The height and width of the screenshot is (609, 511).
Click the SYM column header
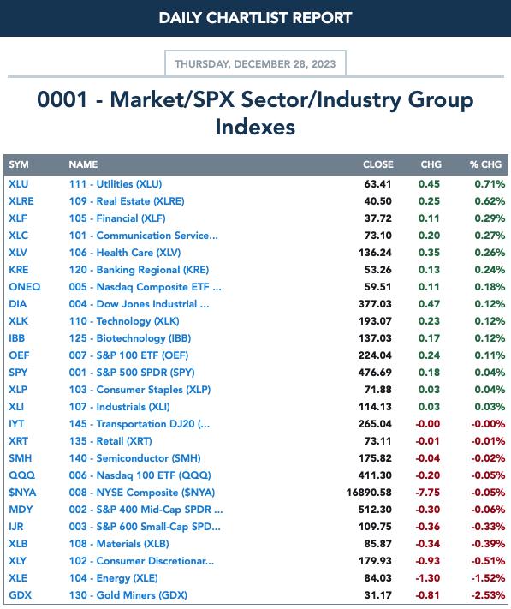tap(19, 164)
